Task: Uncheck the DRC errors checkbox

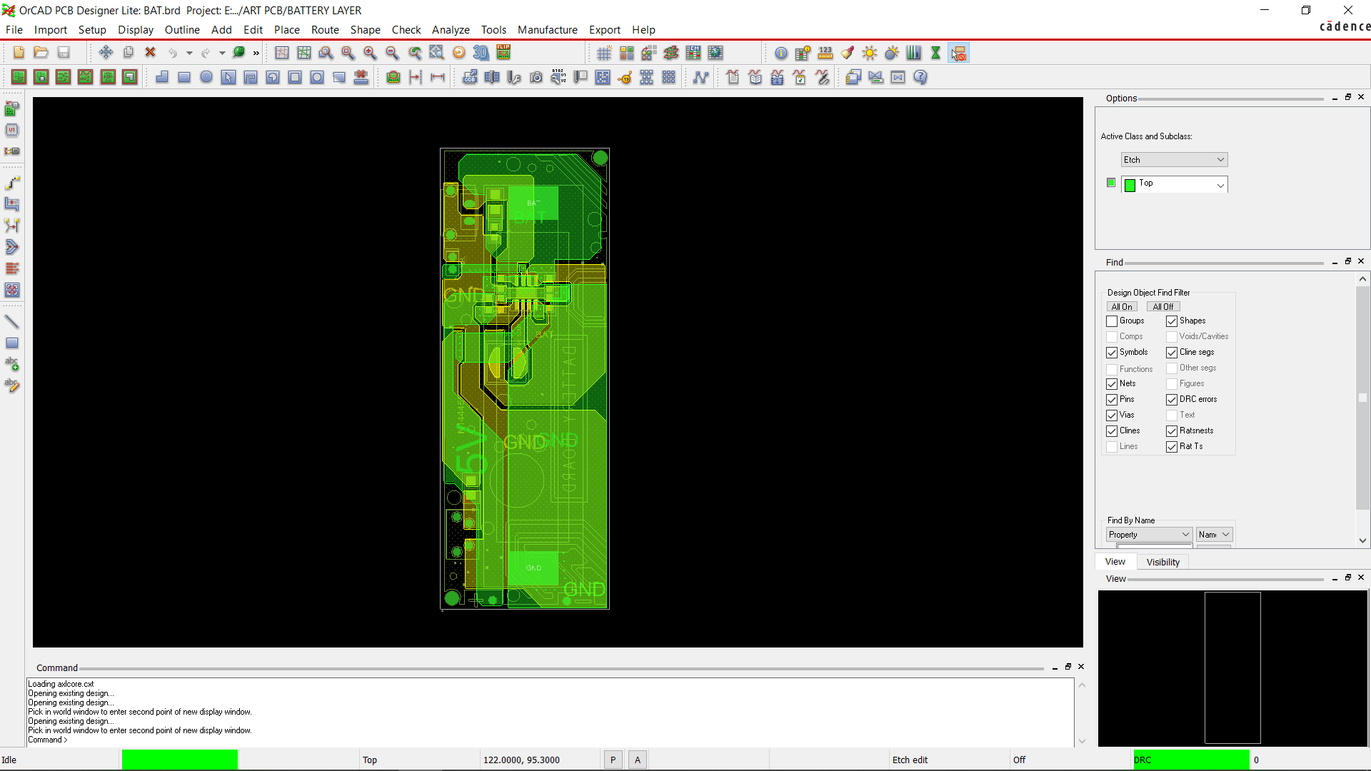Action: click(x=1172, y=400)
